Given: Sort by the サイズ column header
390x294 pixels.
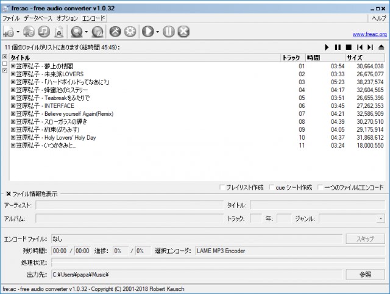Looking at the screenshot, I should [366, 58].
